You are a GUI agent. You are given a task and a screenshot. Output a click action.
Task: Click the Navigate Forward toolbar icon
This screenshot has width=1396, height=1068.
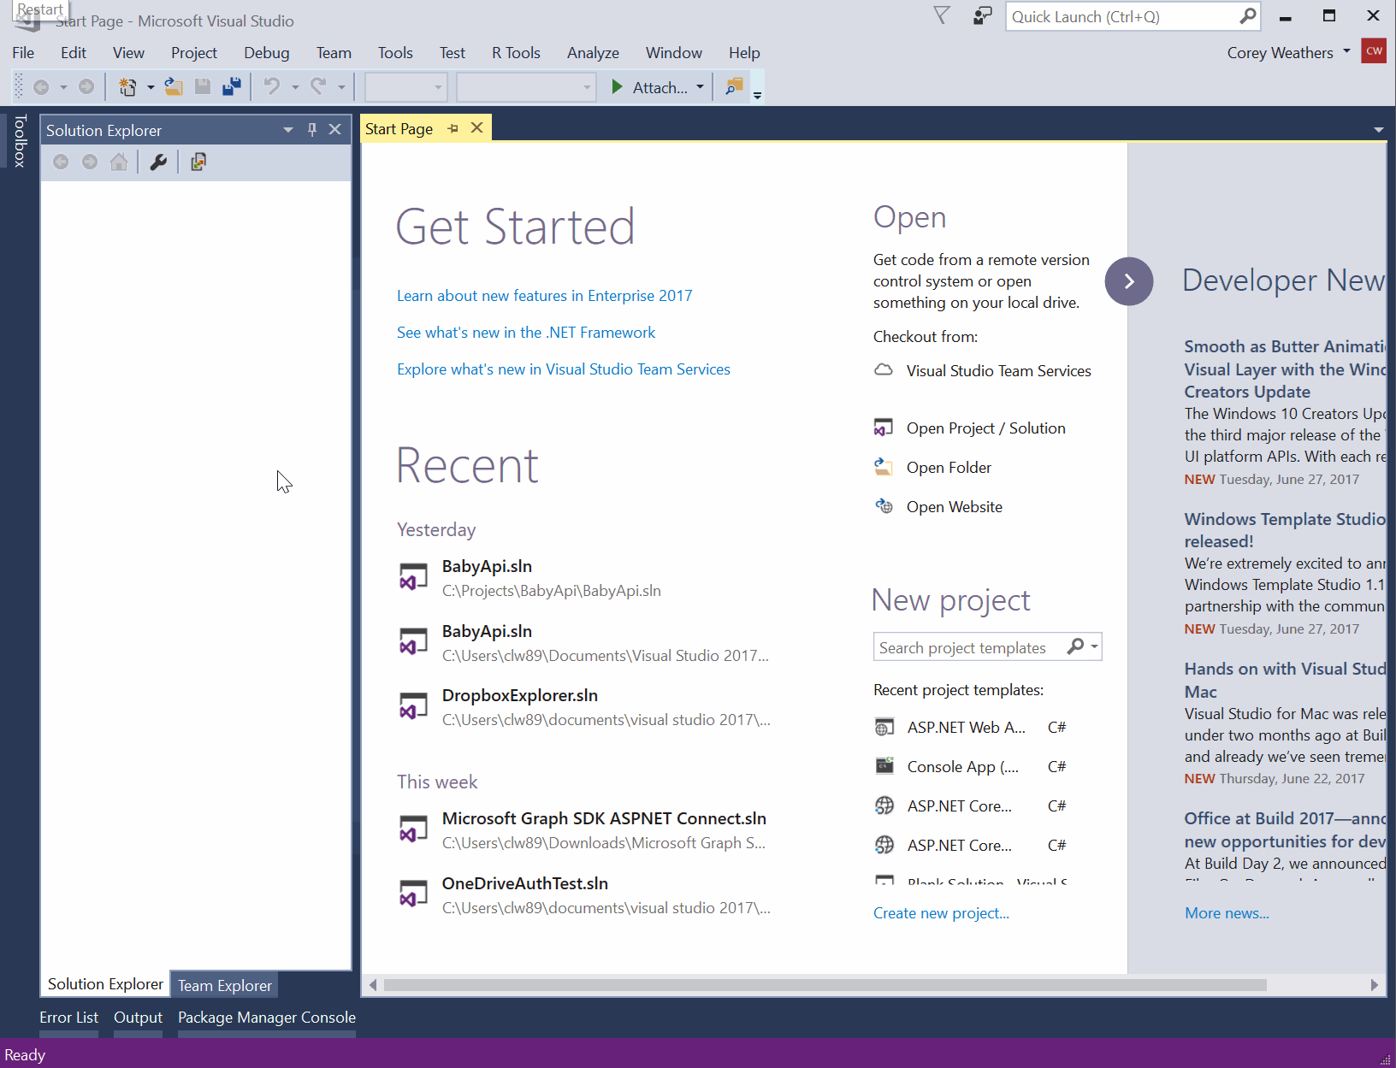coord(86,86)
